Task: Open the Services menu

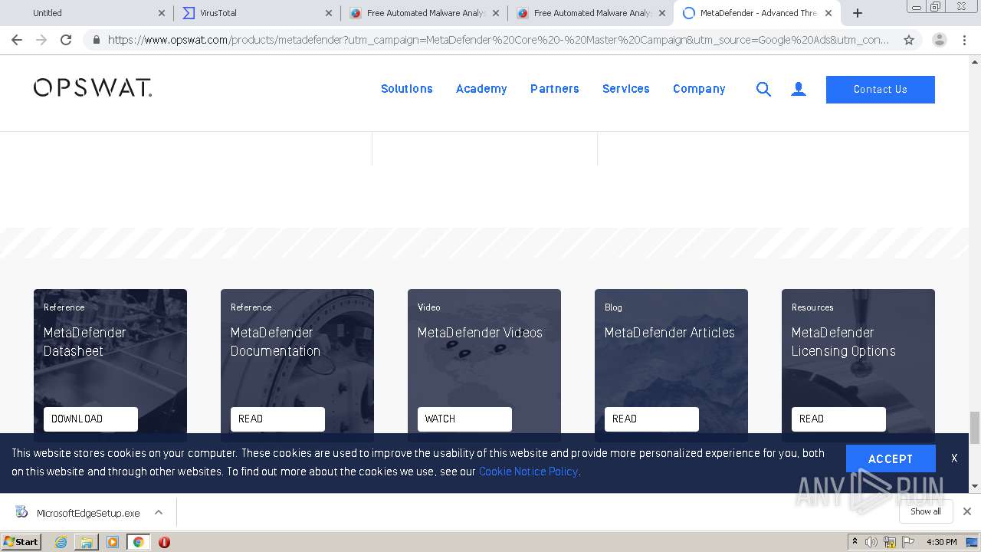Action: [x=626, y=89]
